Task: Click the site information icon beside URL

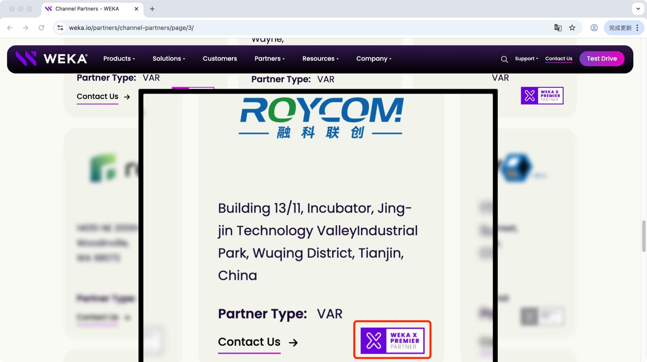Action: point(60,28)
